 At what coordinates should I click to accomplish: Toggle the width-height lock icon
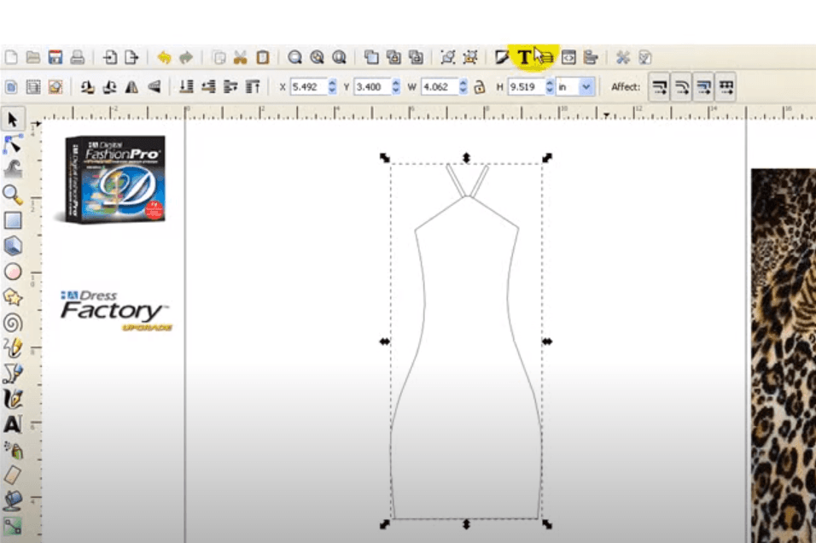tap(480, 87)
